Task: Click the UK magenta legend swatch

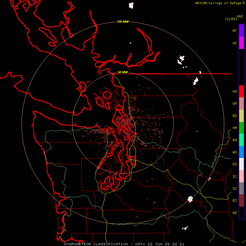Action: [241, 43]
